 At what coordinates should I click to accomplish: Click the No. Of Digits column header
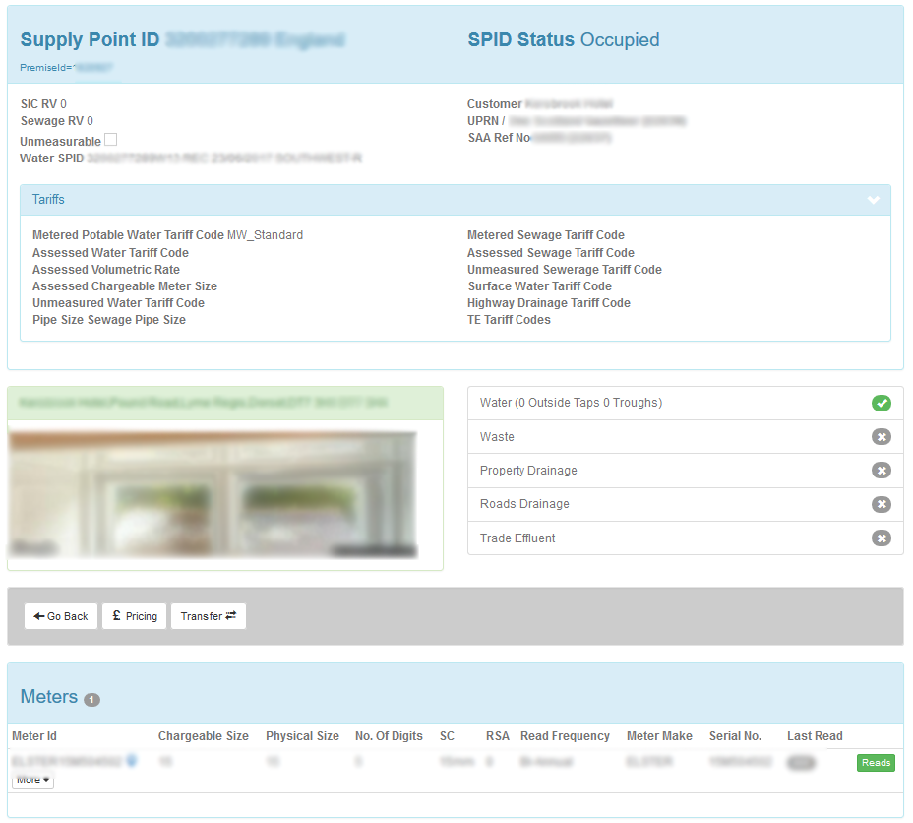(x=389, y=736)
